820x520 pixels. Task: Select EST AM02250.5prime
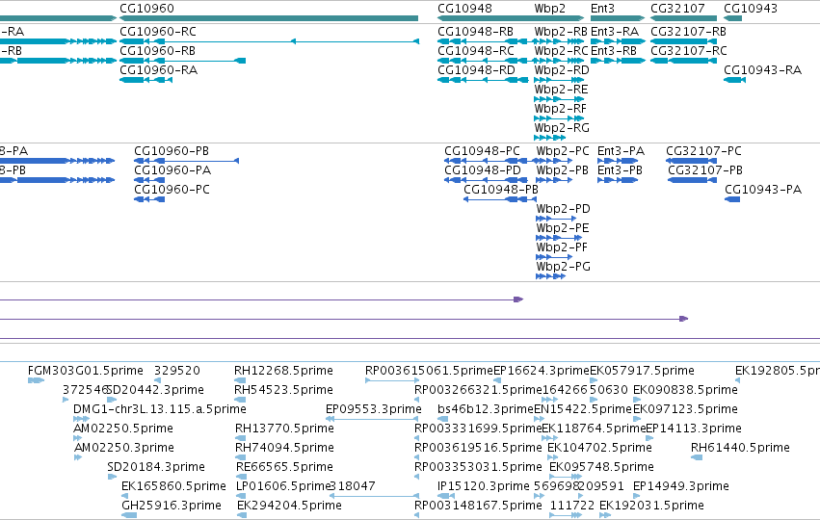pos(123,429)
